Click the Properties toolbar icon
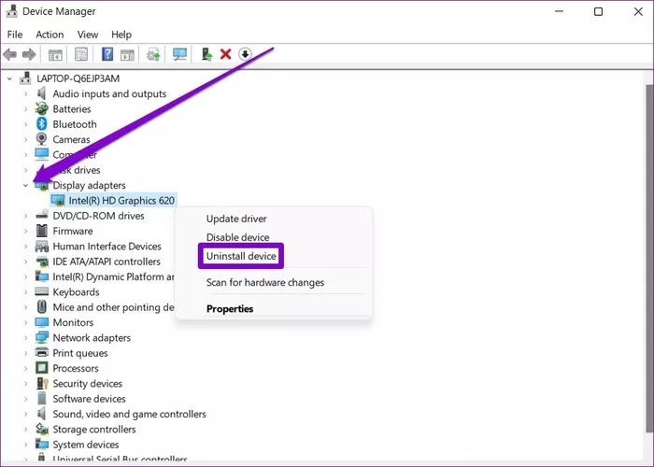 point(81,54)
